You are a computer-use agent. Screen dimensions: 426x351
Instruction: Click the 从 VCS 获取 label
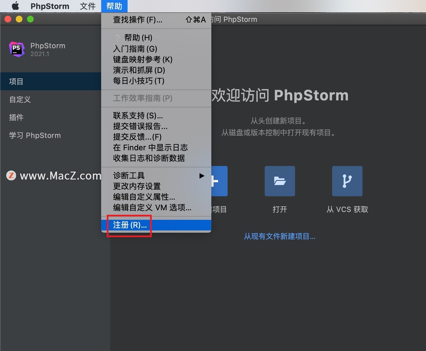[347, 209]
